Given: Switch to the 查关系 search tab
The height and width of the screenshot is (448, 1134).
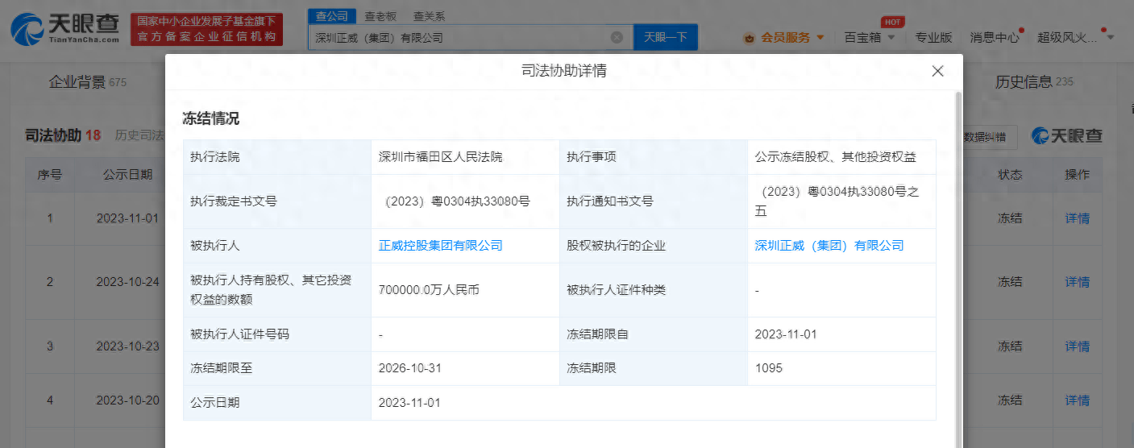Looking at the screenshot, I should (428, 16).
